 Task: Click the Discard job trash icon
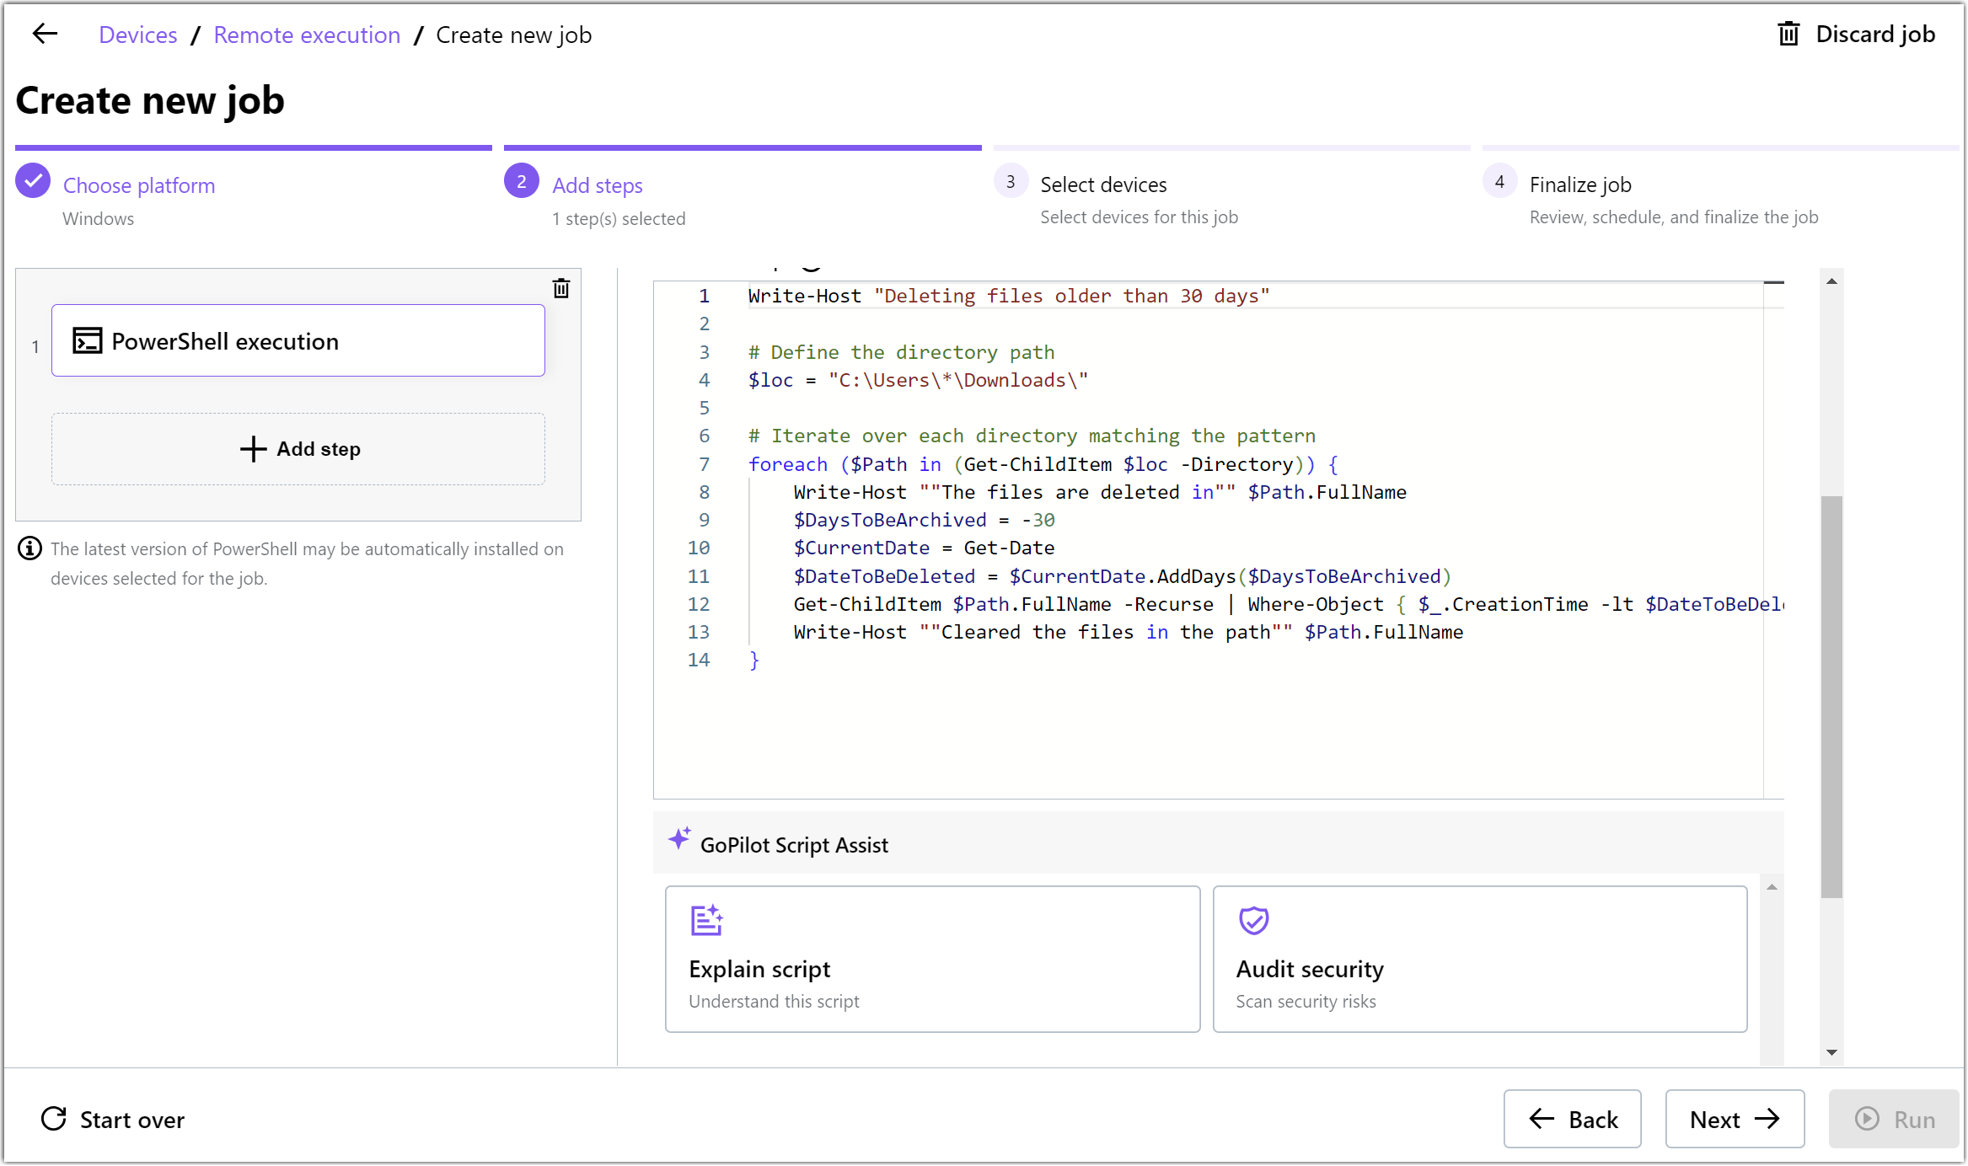1788,35
